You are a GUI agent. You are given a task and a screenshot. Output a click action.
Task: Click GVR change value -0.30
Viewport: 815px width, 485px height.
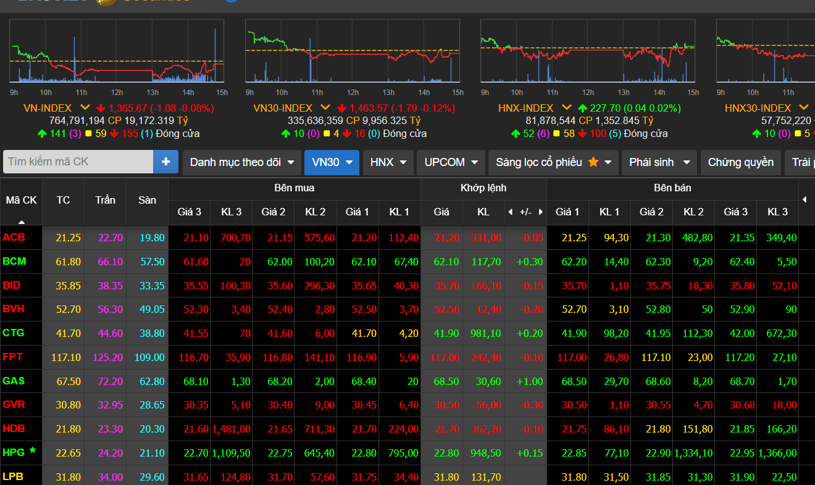coord(532,405)
